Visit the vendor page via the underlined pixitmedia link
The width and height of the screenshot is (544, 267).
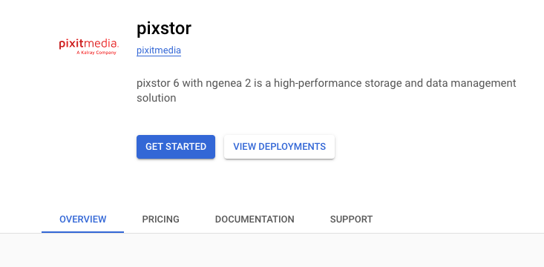[x=159, y=50]
